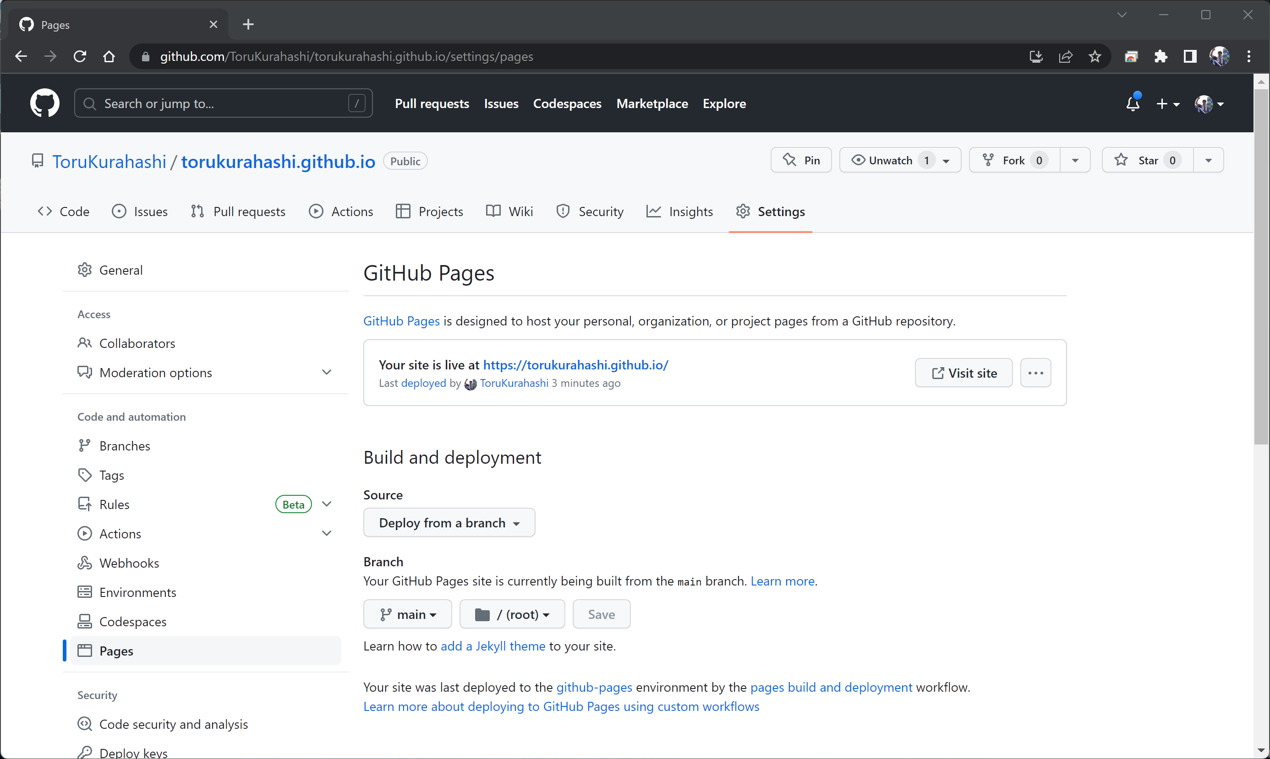Image resolution: width=1270 pixels, height=759 pixels.
Task: Open the Fork options dropdown arrow
Action: point(1074,160)
